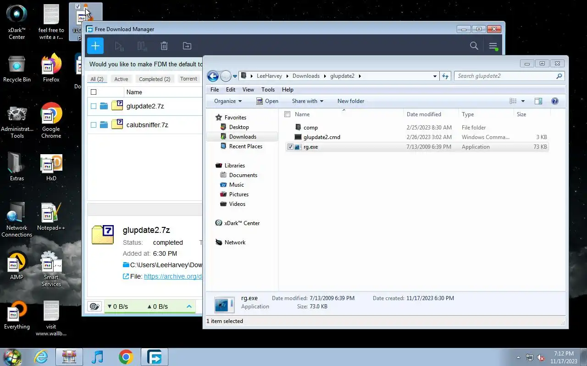Select AIMP desktop icon

click(17, 267)
